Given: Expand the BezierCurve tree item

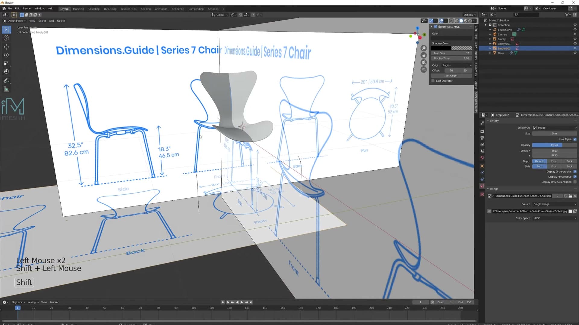Looking at the screenshot, I should tap(490, 30).
